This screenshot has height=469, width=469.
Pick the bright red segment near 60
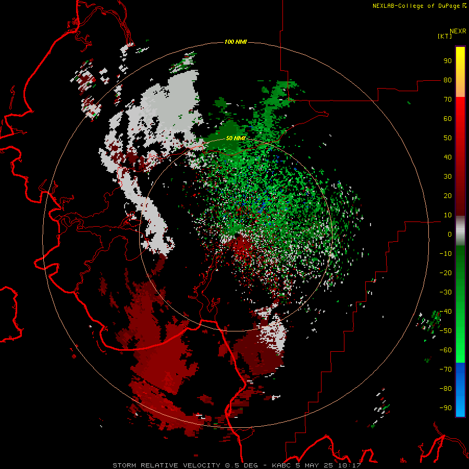(x=460, y=114)
